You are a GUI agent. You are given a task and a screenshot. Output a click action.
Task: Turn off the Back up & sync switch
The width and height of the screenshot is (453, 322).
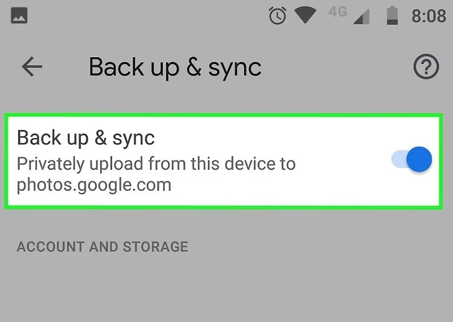coord(412,159)
